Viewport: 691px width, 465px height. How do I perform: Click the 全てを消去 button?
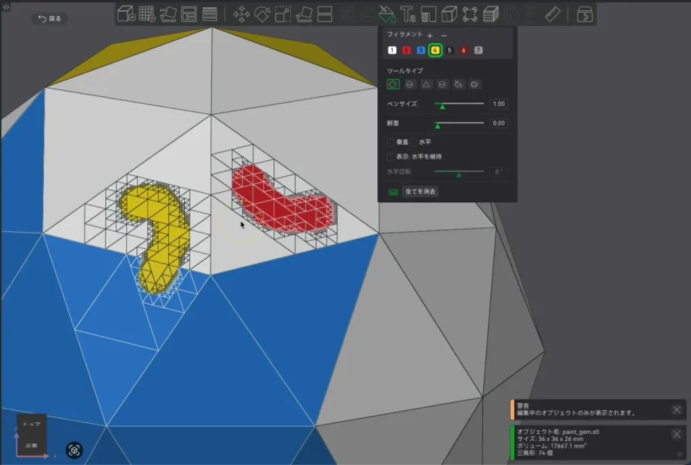pos(420,191)
